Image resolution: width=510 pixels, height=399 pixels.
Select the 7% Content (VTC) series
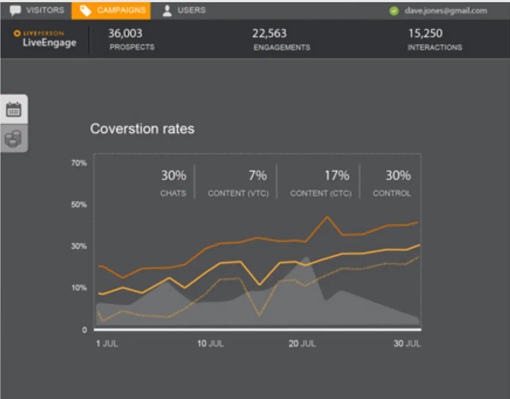click(x=238, y=182)
